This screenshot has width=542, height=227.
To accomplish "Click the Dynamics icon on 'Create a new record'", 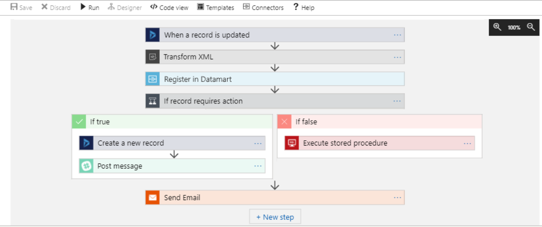I will tap(86, 143).
